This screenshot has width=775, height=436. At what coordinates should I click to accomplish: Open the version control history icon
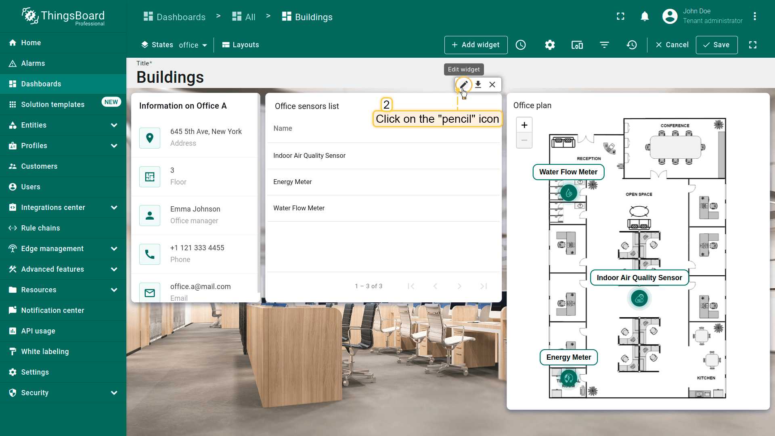click(632, 45)
